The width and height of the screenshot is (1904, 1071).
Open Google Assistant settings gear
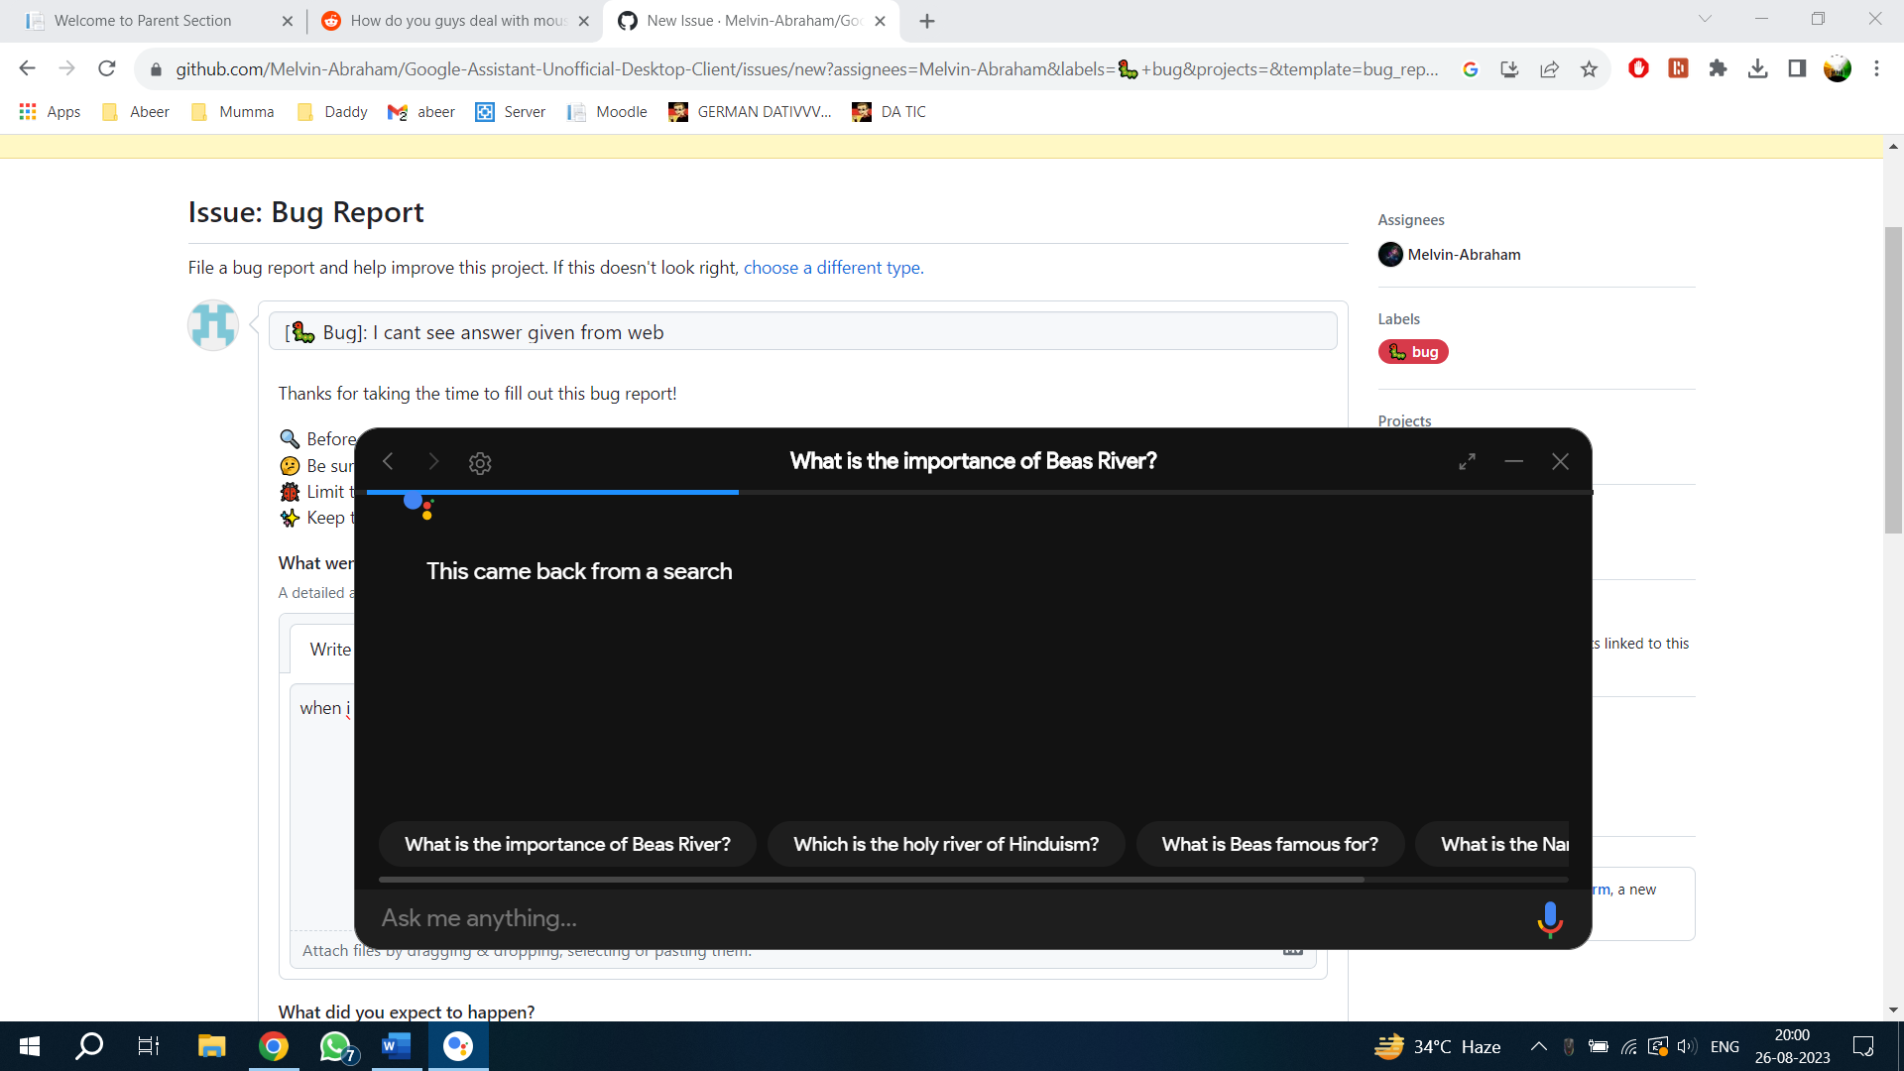pyautogui.click(x=480, y=462)
